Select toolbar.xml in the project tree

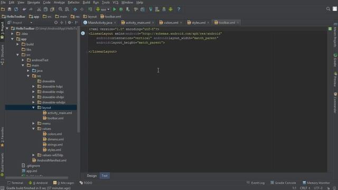tap(55, 118)
